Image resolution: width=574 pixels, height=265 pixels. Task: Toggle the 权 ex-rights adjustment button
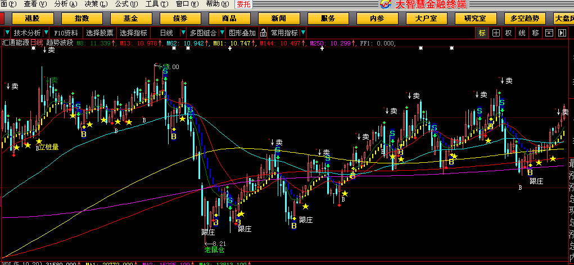[508, 33]
